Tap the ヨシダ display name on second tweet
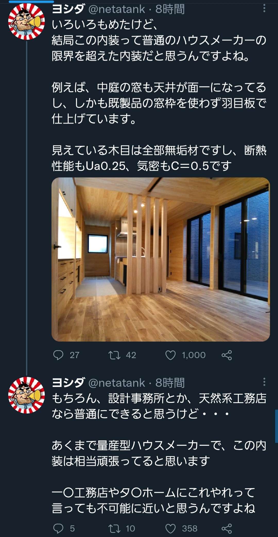 point(68,383)
